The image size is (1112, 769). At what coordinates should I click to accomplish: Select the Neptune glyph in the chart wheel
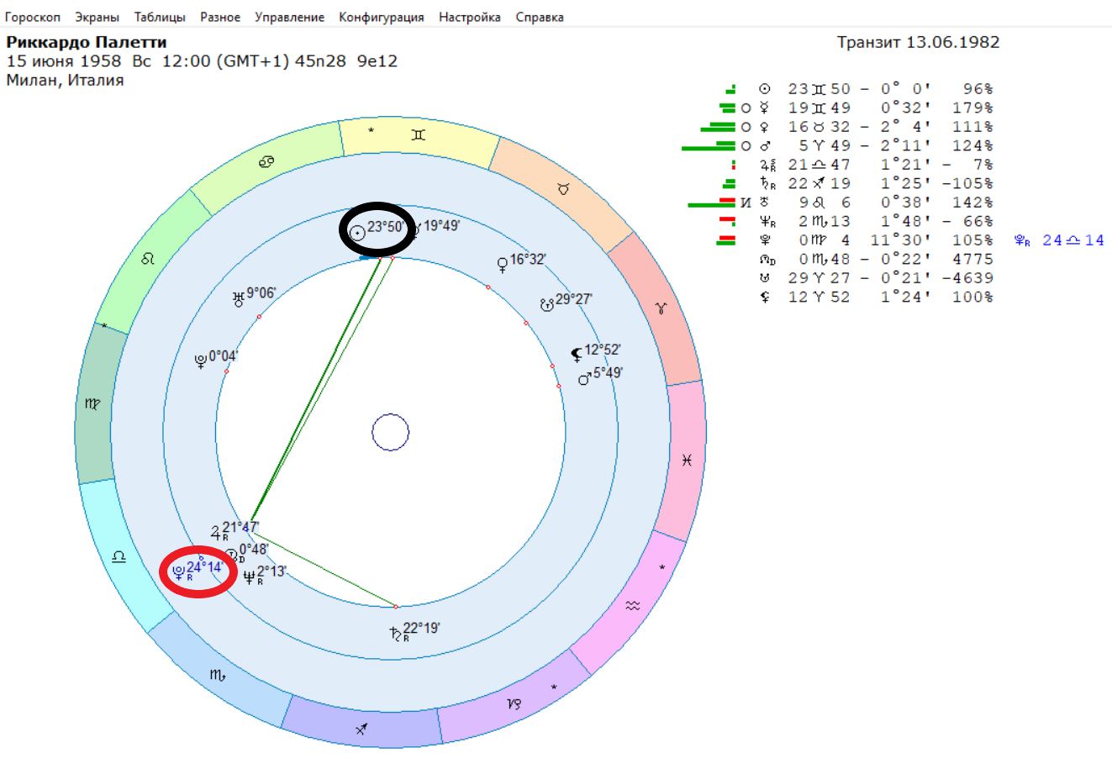pyautogui.click(x=250, y=577)
